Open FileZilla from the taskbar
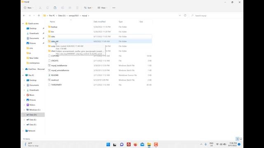 [x=129, y=144]
